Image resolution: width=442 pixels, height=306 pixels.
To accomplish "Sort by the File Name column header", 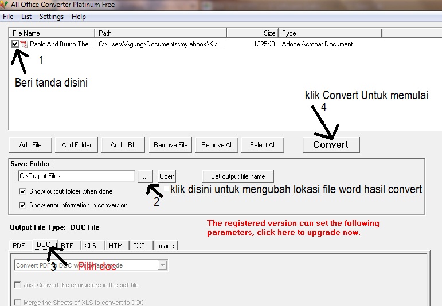I will (x=52, y=33).
